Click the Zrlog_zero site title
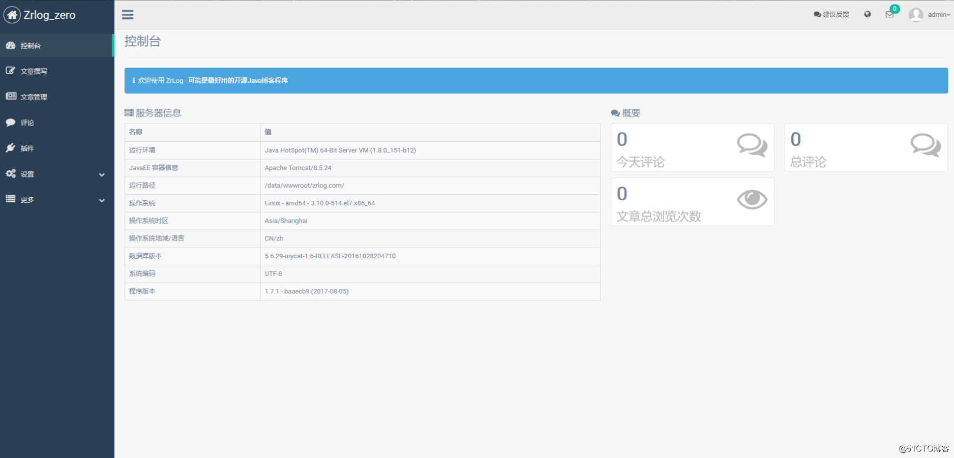Screen dimensions: 954x458 click(49, 15)
